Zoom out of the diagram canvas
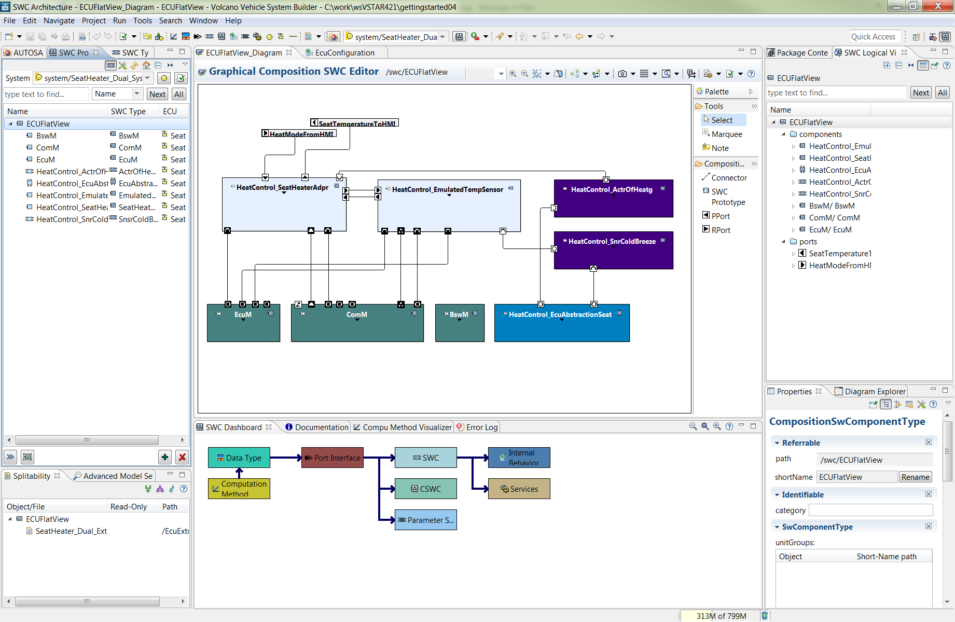The height and width of the screenshot is (622, 955). pyautogui.click(x=524, y=74)
